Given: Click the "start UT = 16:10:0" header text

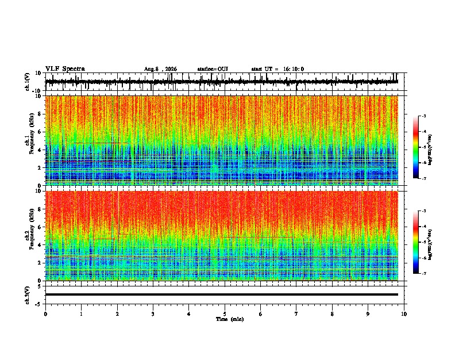Looking at the screenshot, I should (x=277, y=69).
